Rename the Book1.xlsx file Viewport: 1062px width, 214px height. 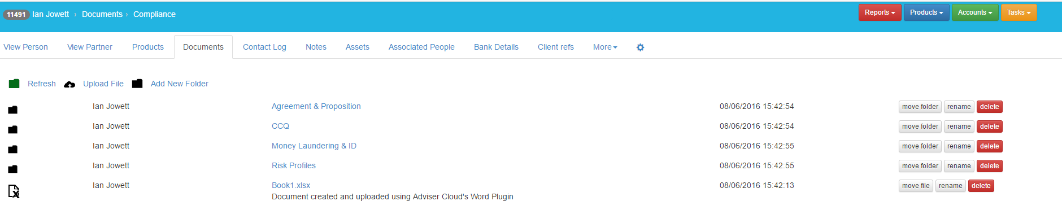tap(950, 186)
